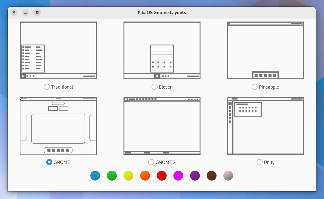Select the Eleven layout radio button
Screen dimensions: 324x199
[x=155, y=87]
